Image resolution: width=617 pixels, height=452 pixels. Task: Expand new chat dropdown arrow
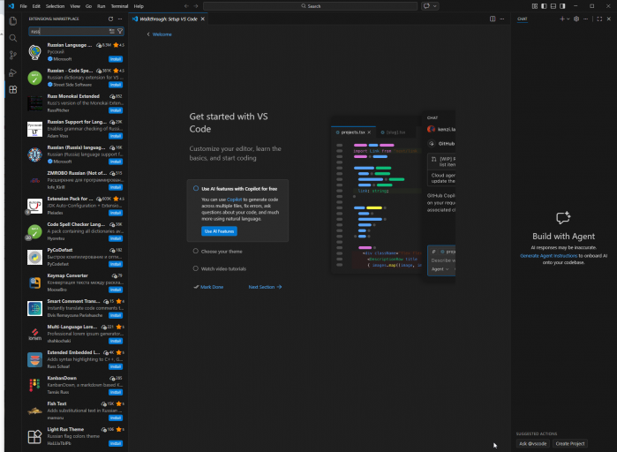click(x=568, y=19)
